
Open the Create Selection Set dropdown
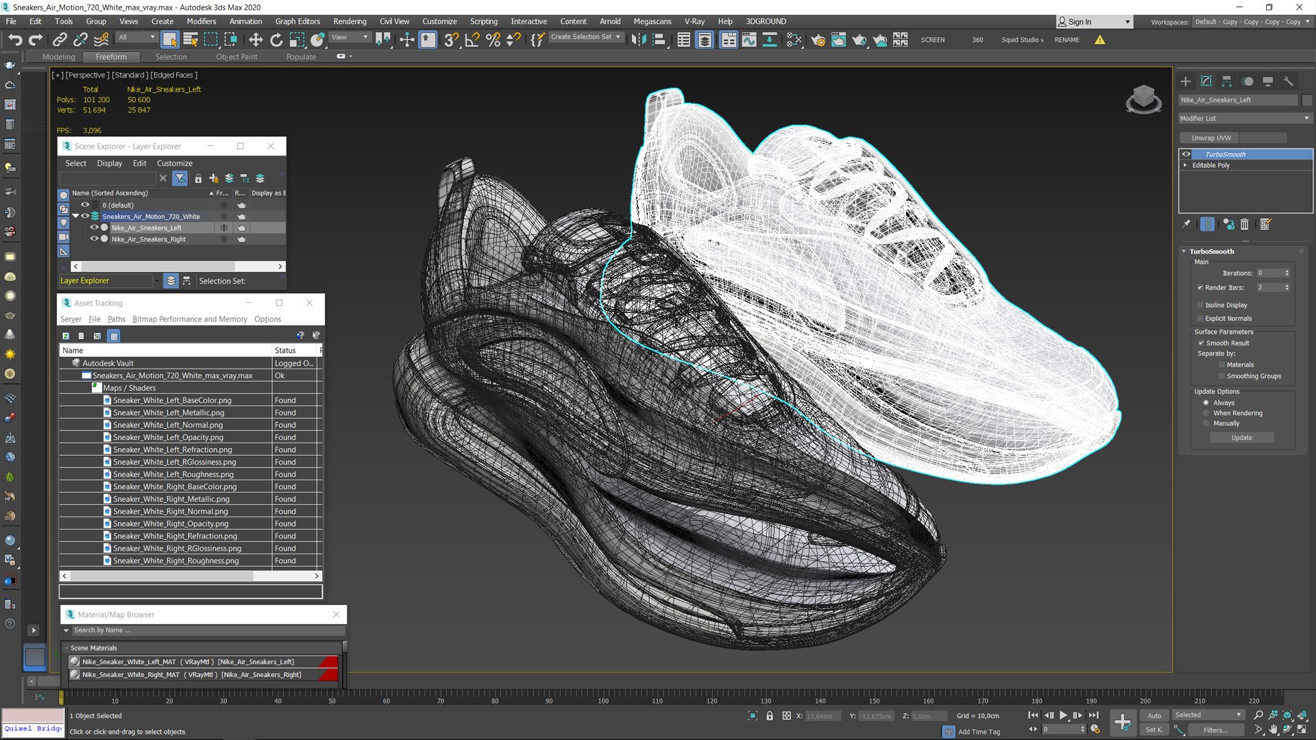(x=587, y=37)
